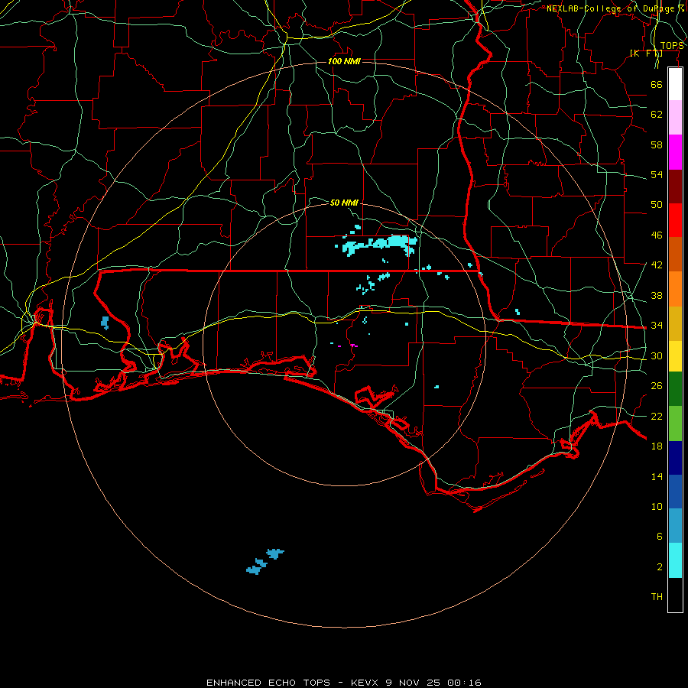The height and width of the screenshot is (688, 688).
Task: Click the "42" legend value
Action: tap(657, 265)
